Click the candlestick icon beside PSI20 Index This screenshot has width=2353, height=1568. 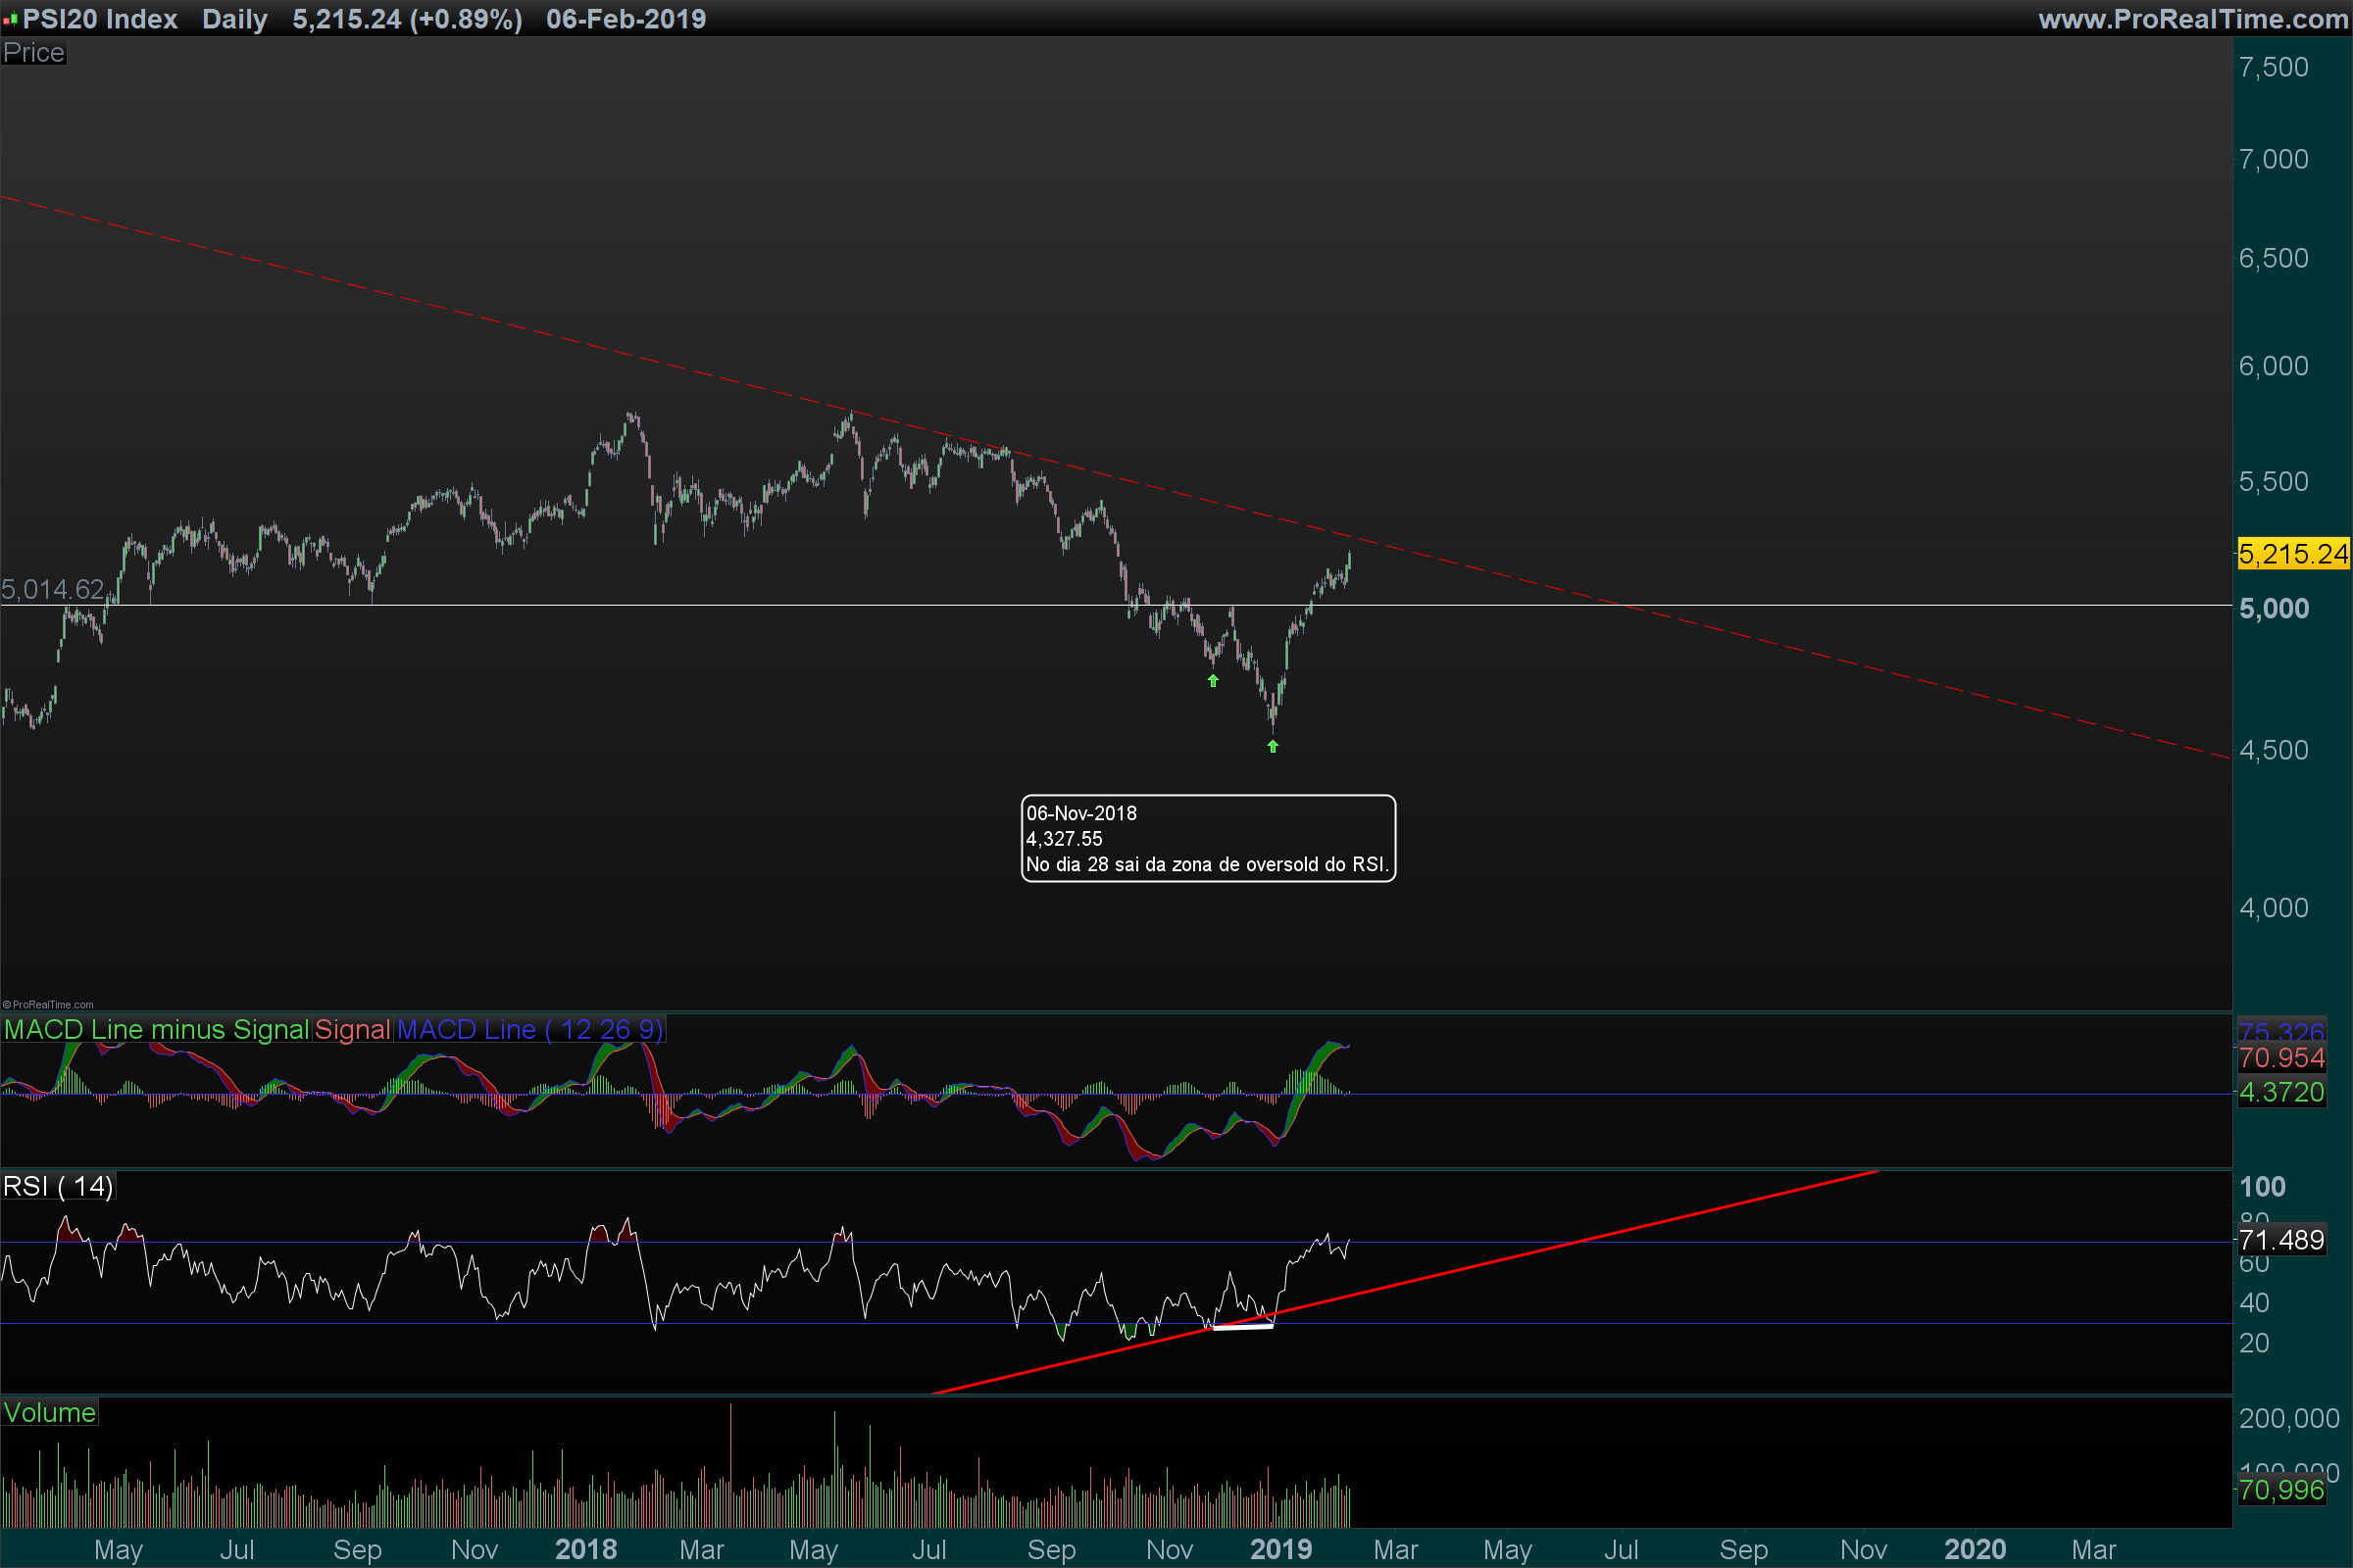coord(10,19)
